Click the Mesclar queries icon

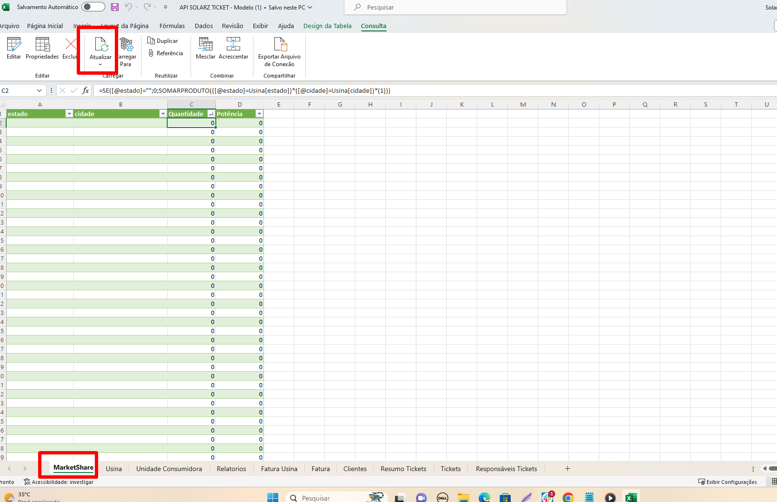click(x=205, y=45)
